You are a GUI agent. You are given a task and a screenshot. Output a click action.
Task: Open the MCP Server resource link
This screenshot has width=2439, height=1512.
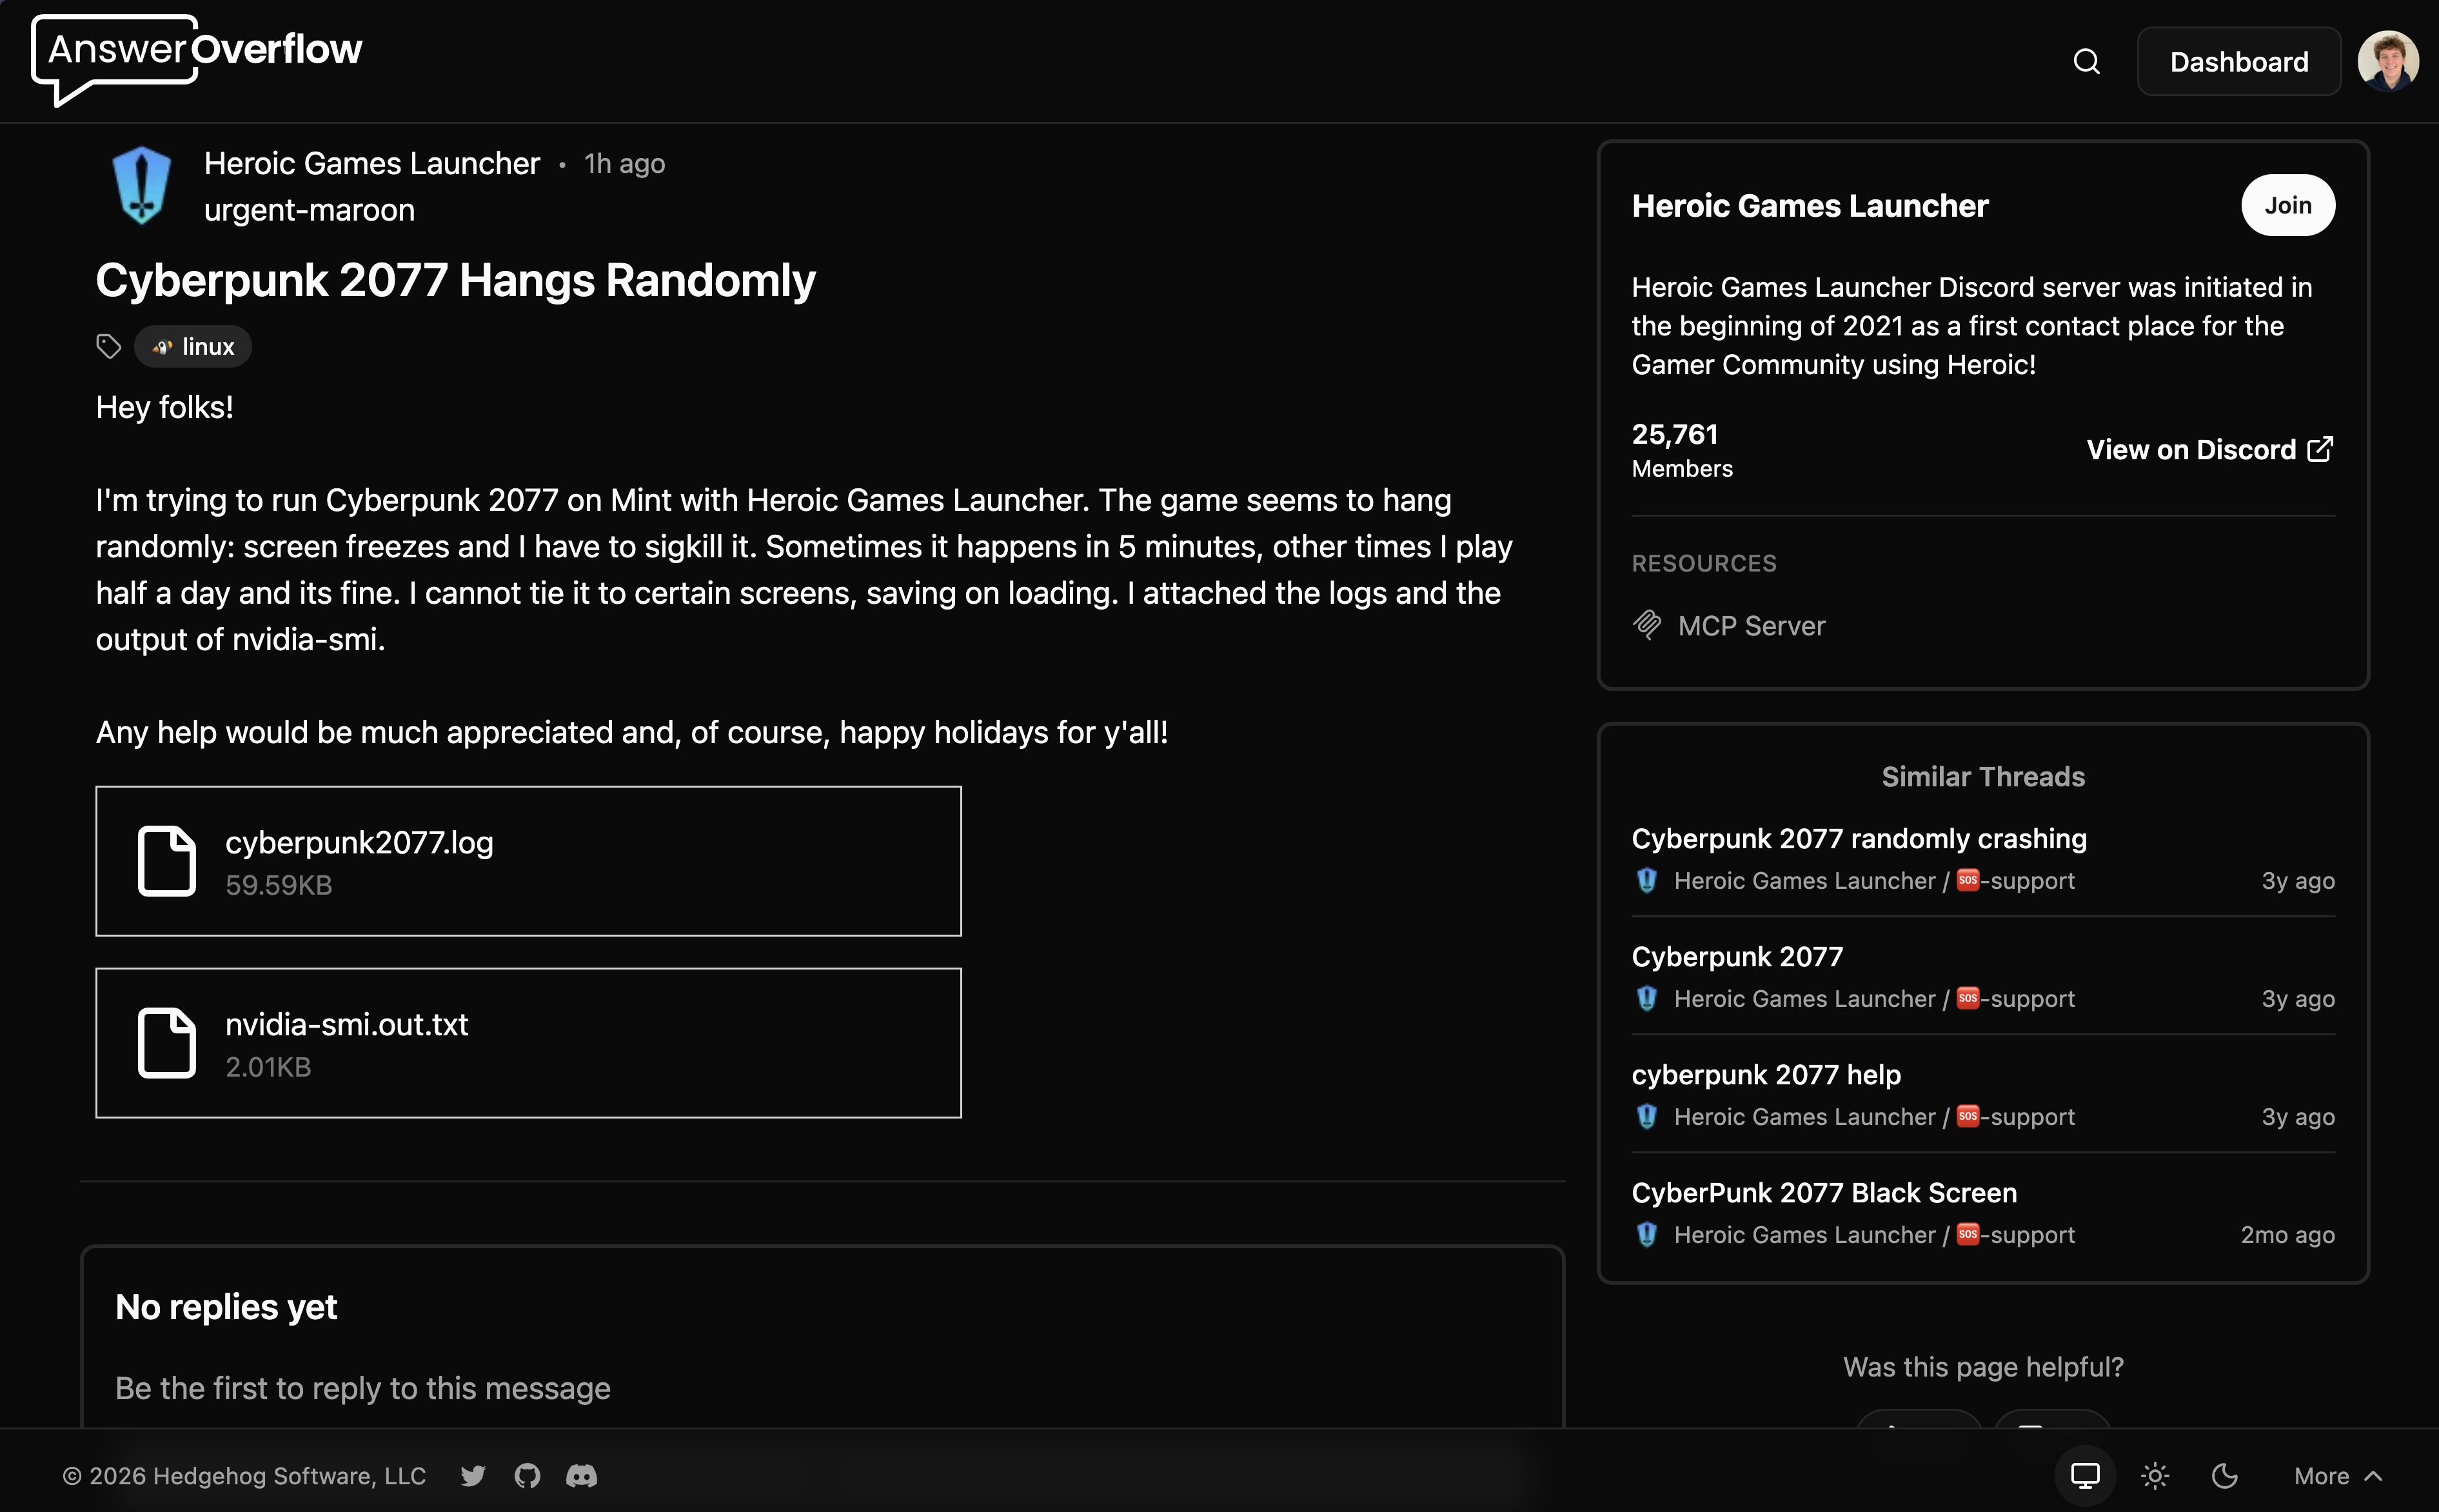(x=1750, y=626)
